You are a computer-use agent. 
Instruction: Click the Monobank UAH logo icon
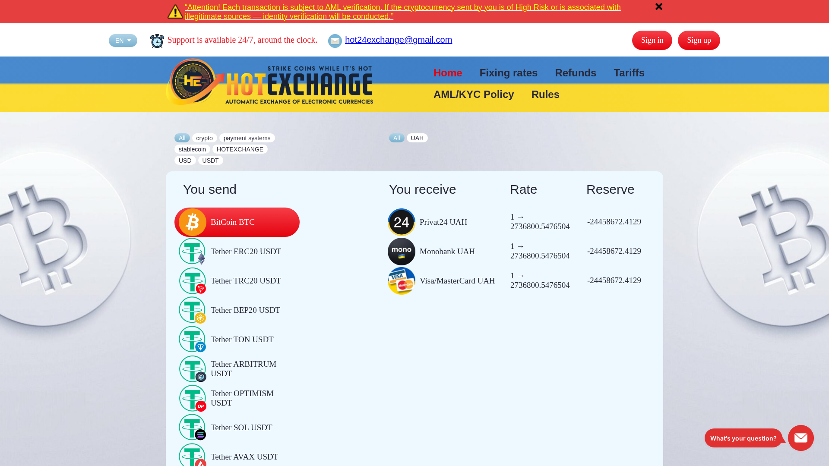click(402, 252)
